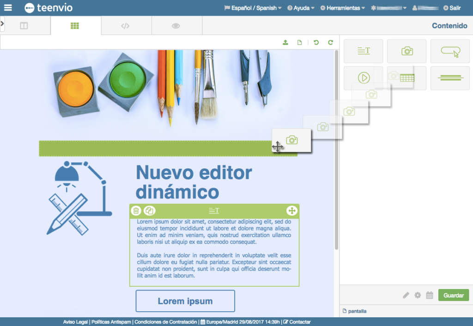Select the video block element
Viewport: 473px width, 326px height.
tap(364, 78)
